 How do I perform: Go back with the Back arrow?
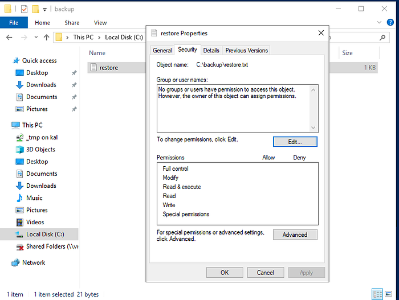[9, 38]
